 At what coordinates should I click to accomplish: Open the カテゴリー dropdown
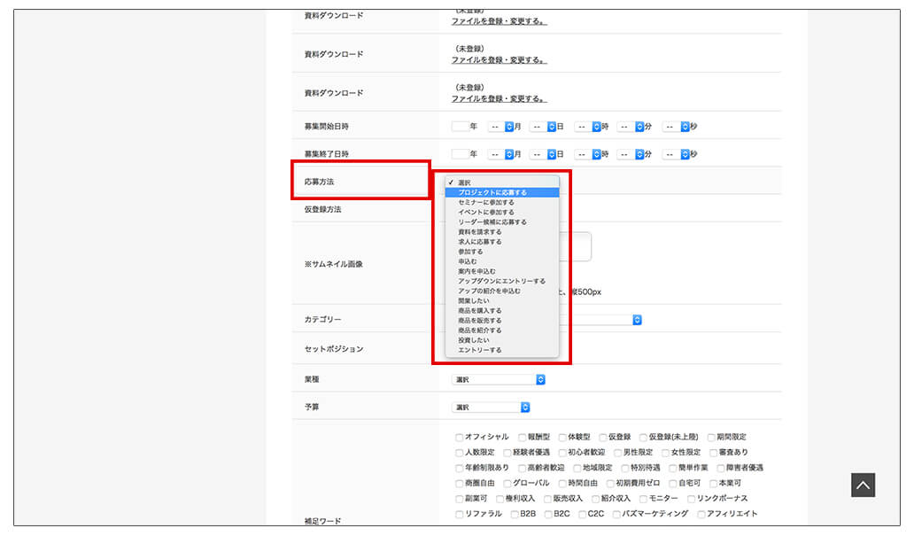(x=636, y=320)
